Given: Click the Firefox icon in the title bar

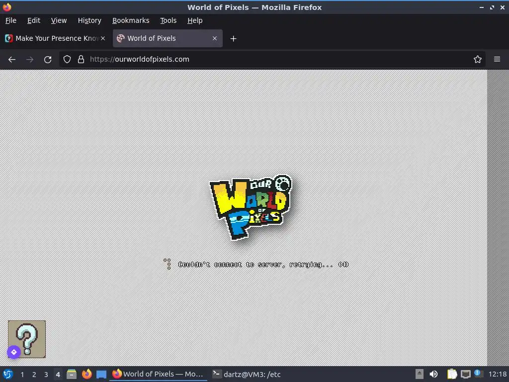Looking at the screenshot, I should pos(7,7).
